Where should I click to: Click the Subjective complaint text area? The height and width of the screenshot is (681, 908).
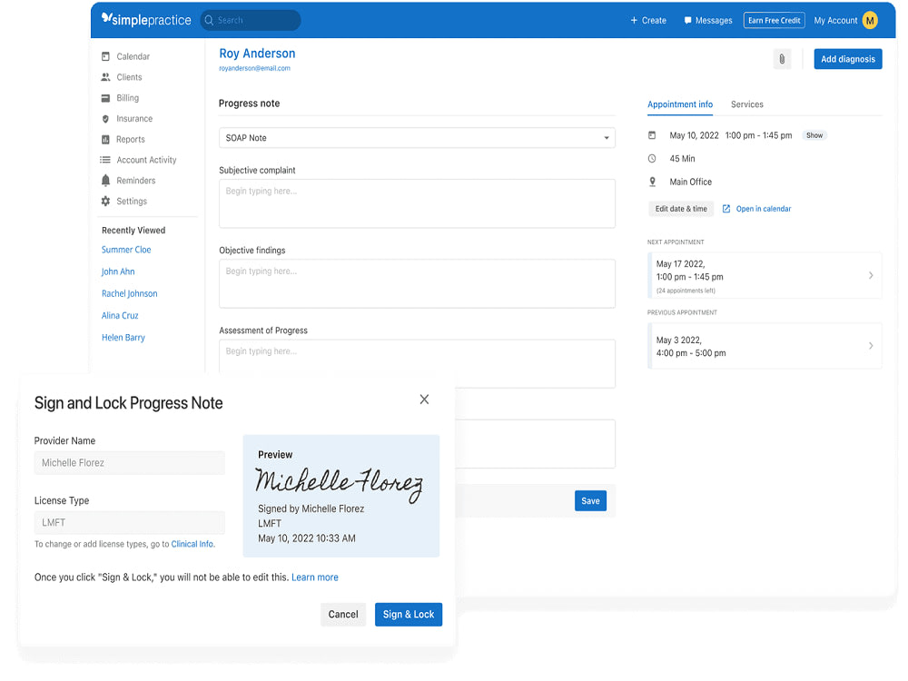[x=417, y=203]
